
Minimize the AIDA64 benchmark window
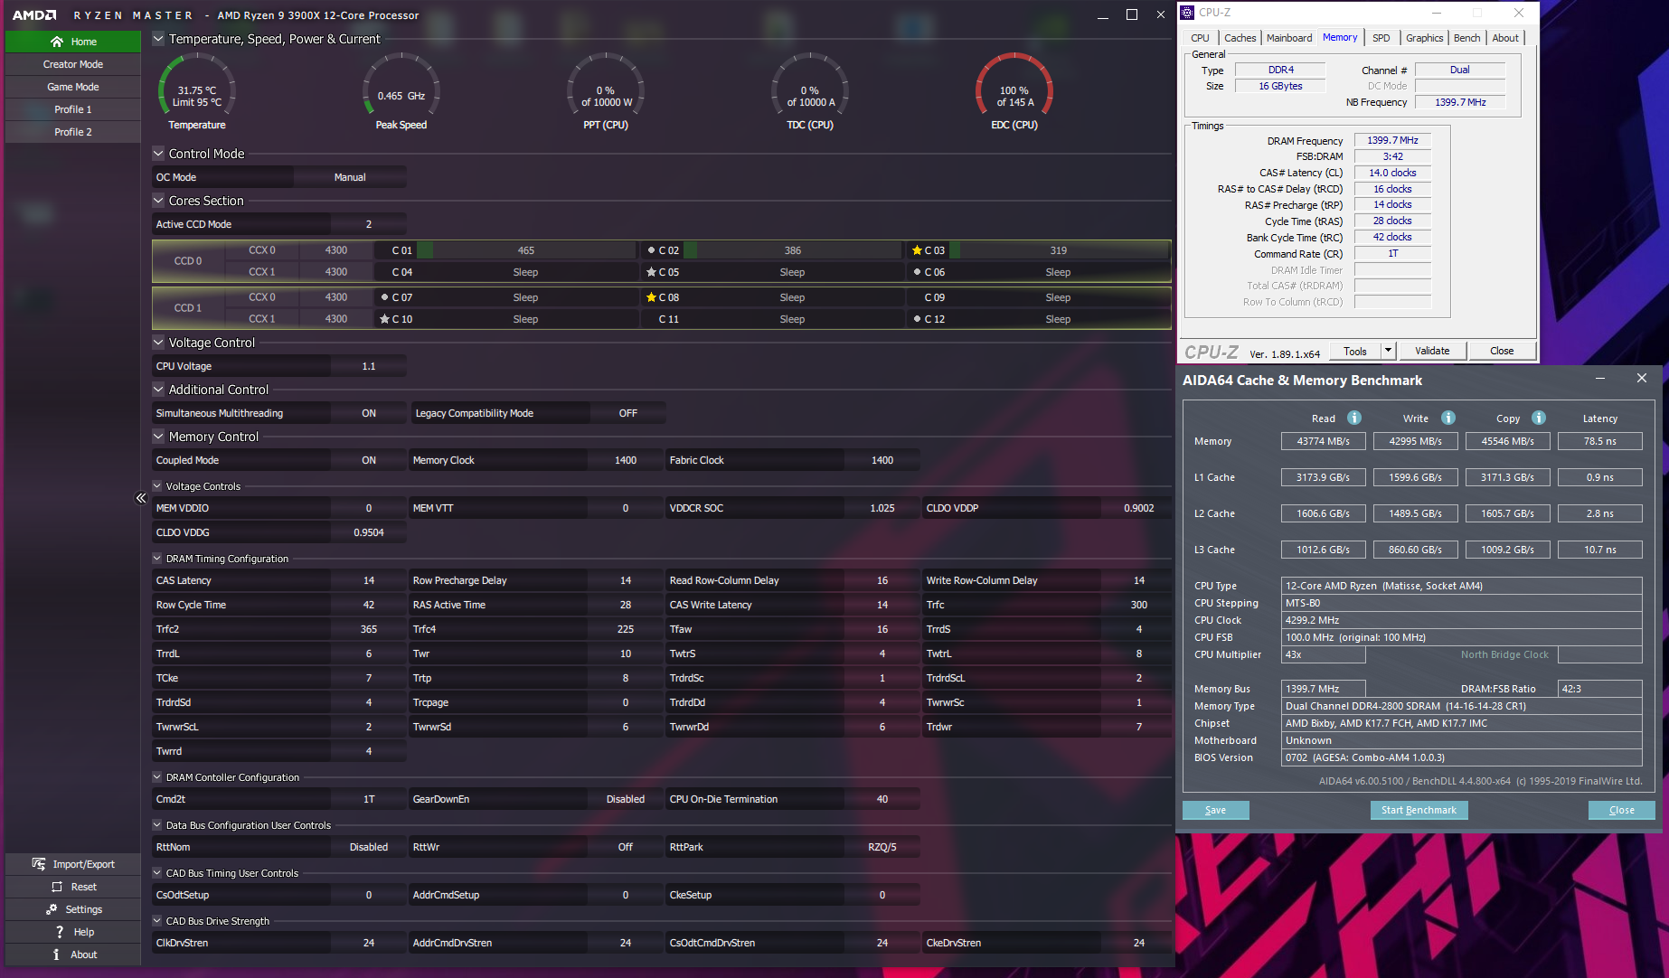1600,379
